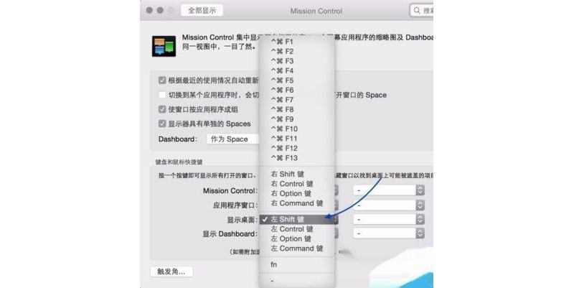Click the 显示桌面: label

243,220
